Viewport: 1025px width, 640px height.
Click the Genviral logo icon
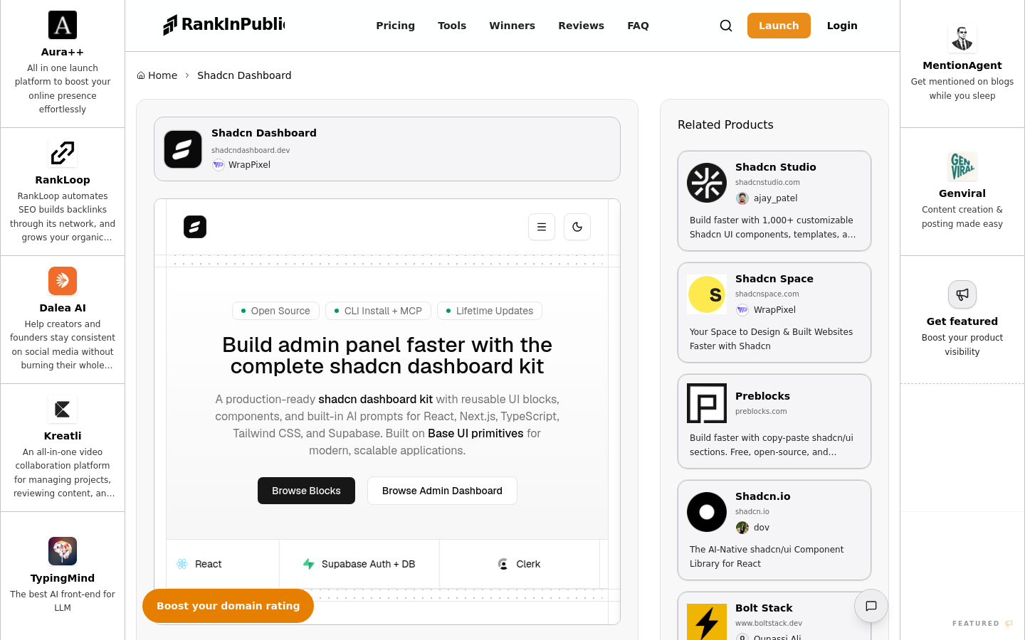click(x=962, y=166)
